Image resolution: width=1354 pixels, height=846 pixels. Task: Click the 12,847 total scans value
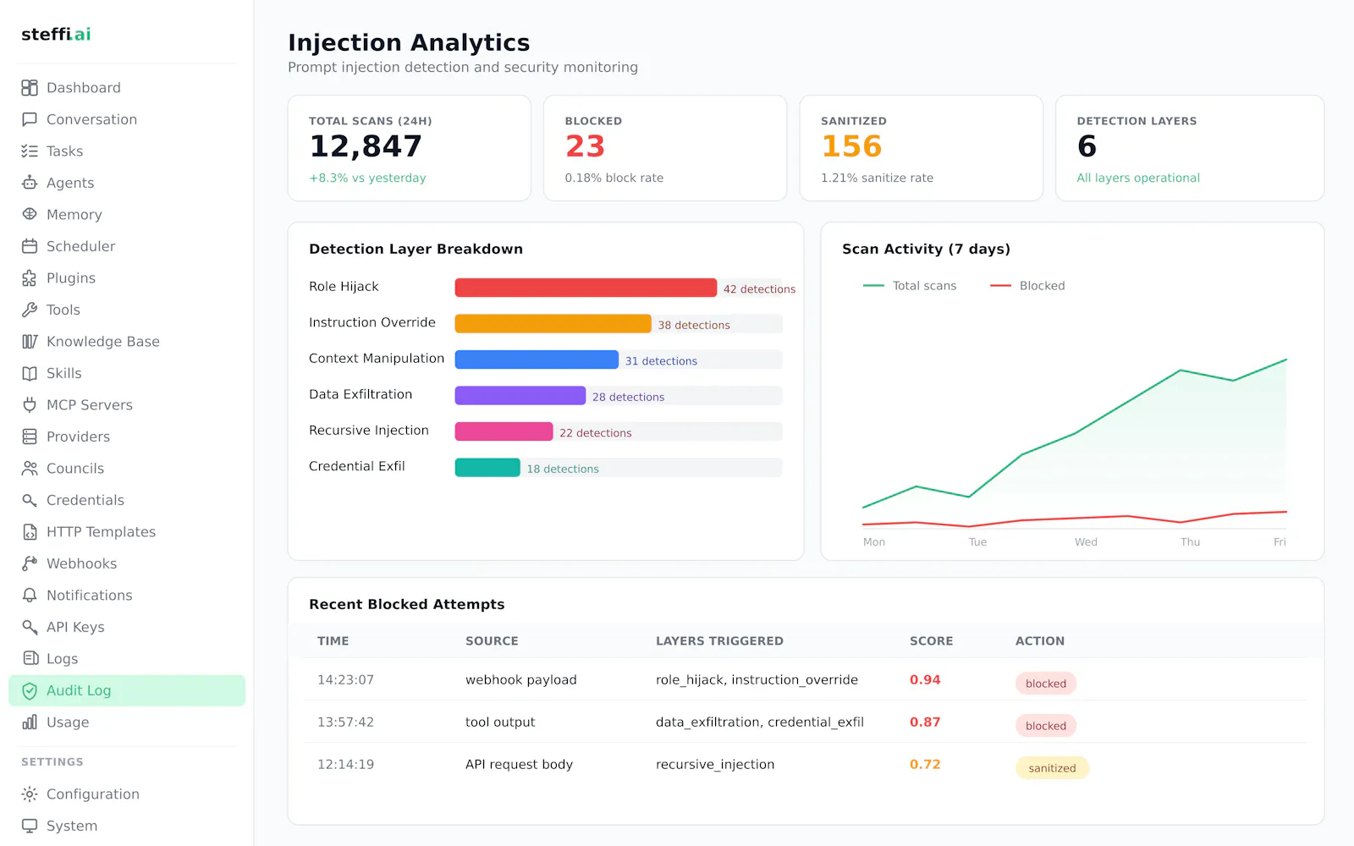tap(366, 146)
